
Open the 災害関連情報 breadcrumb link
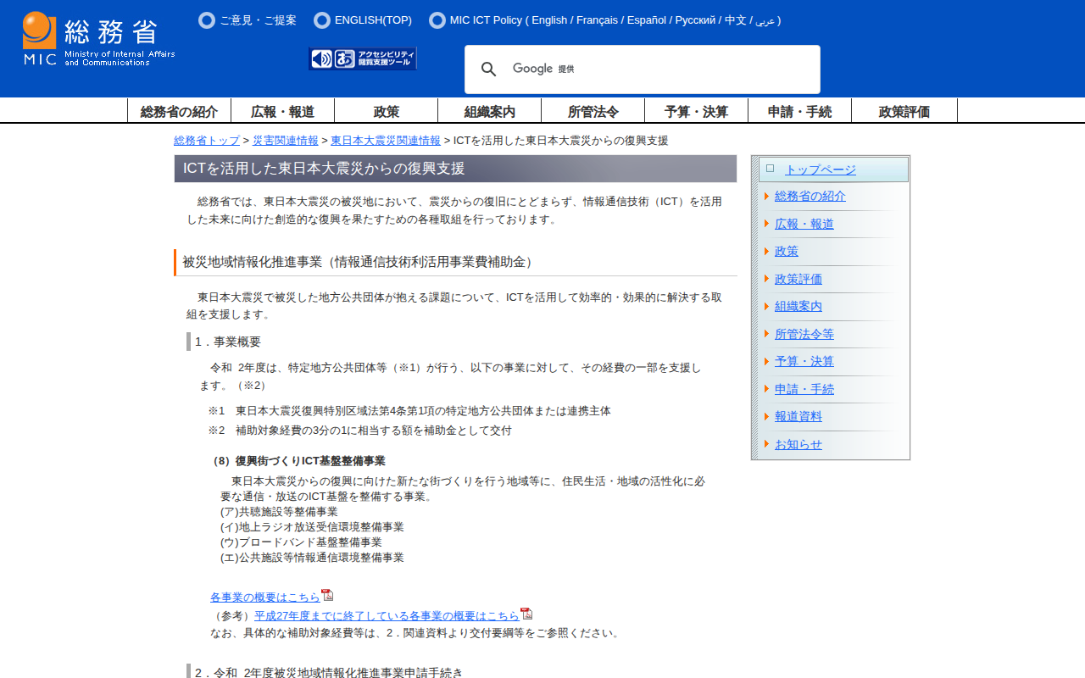point(286,141)
